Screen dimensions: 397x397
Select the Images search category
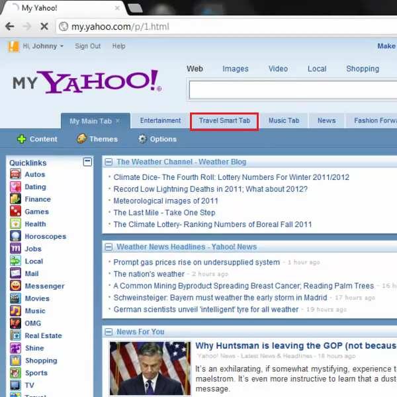236,69
